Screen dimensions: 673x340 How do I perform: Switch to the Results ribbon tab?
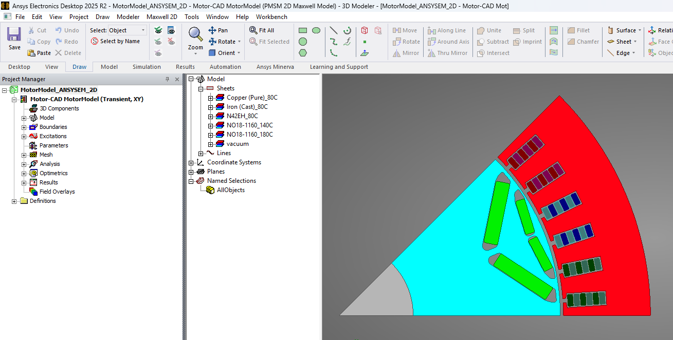[x=185, y=67]
